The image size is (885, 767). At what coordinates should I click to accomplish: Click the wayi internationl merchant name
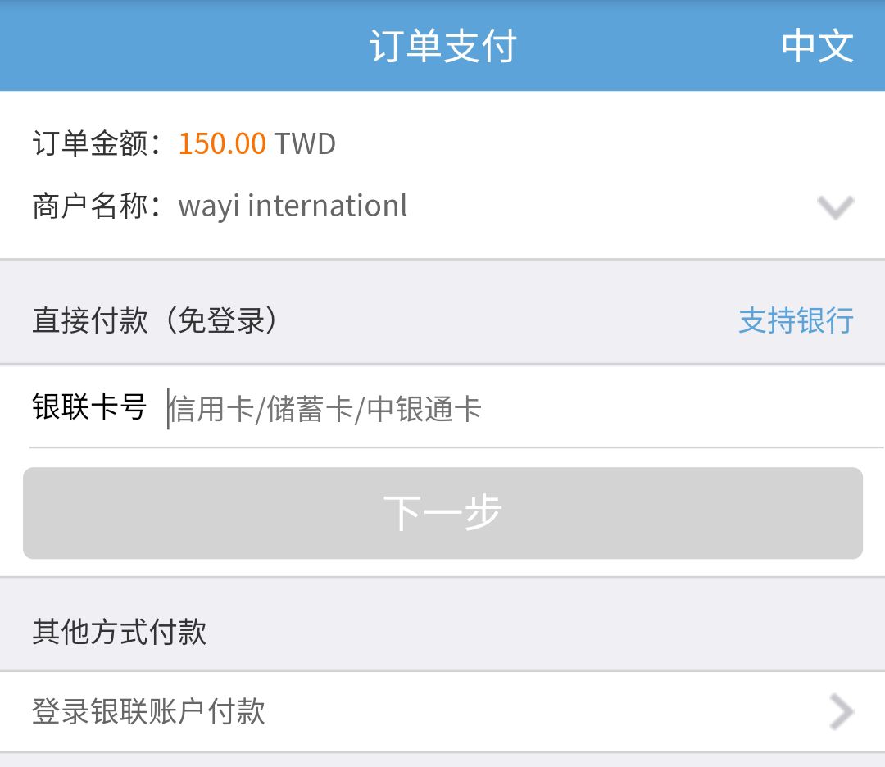pyautogui.click(x=293, y=206)
